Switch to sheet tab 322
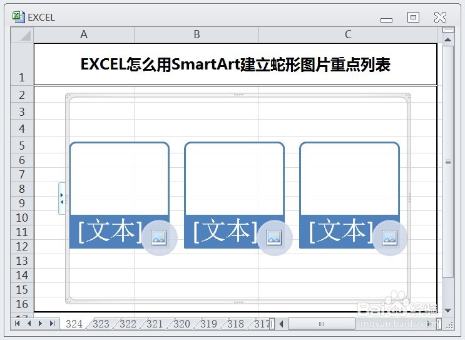Screen dimensions: 465x340 point(128,324)
